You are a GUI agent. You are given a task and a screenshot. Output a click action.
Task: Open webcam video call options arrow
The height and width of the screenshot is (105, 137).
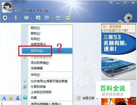click(x=10, y=18)
